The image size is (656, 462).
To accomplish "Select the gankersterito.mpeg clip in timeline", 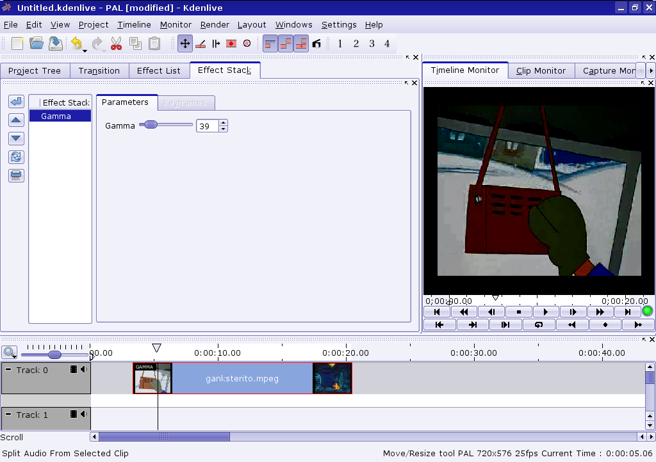I will 242,378.
